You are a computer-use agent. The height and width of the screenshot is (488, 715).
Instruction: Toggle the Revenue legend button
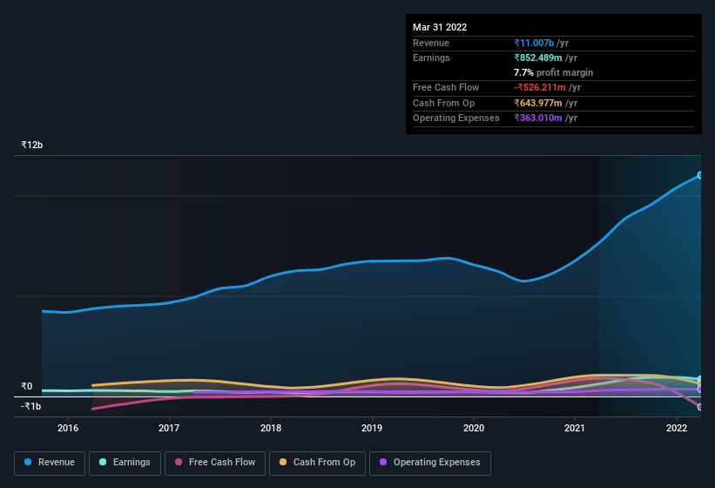(x=50, y=463)
